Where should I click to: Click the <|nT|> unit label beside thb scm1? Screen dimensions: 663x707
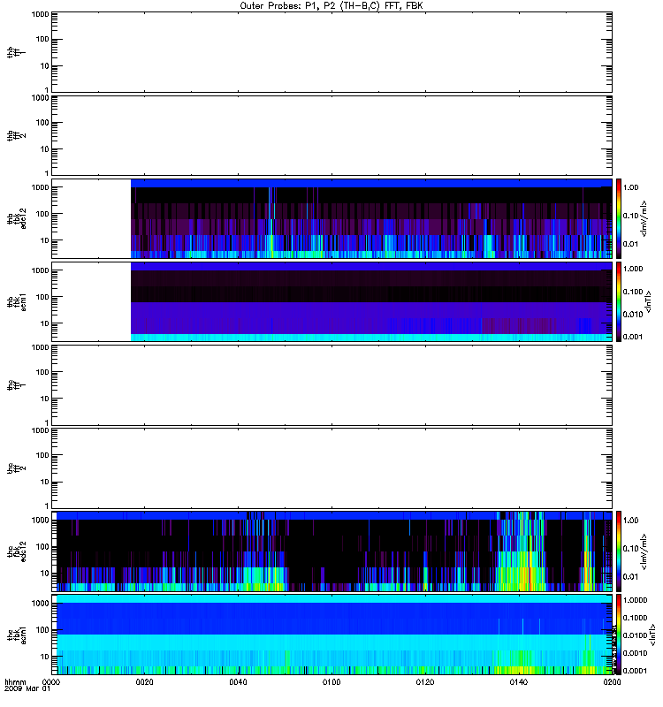click(649, 301)
